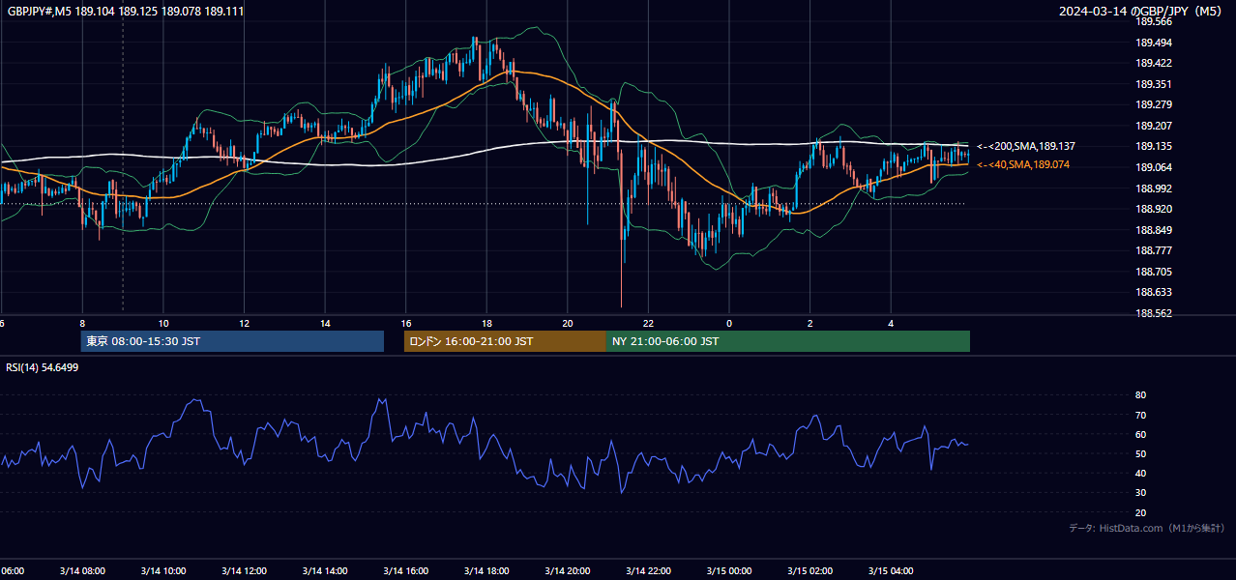The width and height of the screenshot is (1236, 580).
Task: Click the '2024-03-14 のGBP/JPY (M5)' chart title
Action: point(1141,11)
